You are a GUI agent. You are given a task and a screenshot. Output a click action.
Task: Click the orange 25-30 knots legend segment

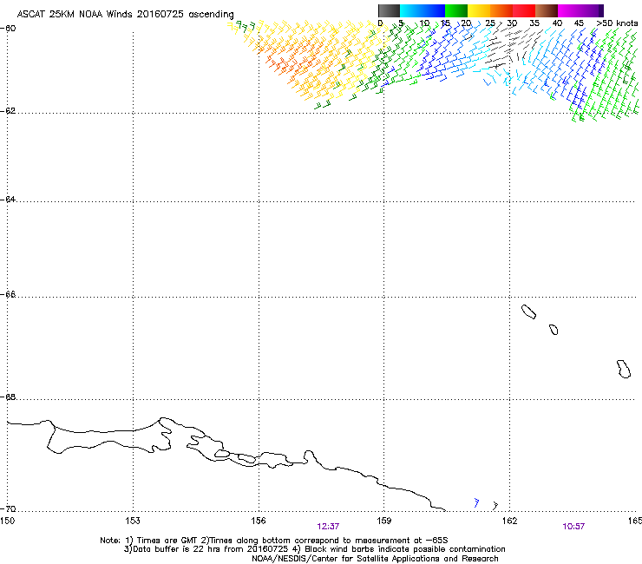[x=501, y=10]
